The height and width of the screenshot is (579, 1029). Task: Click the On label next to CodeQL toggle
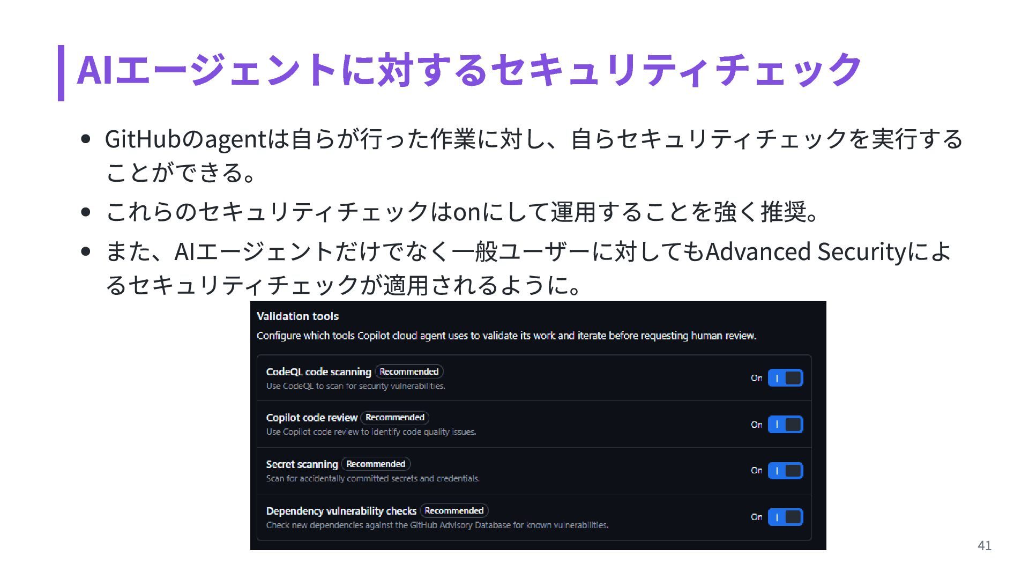(756, 378)
